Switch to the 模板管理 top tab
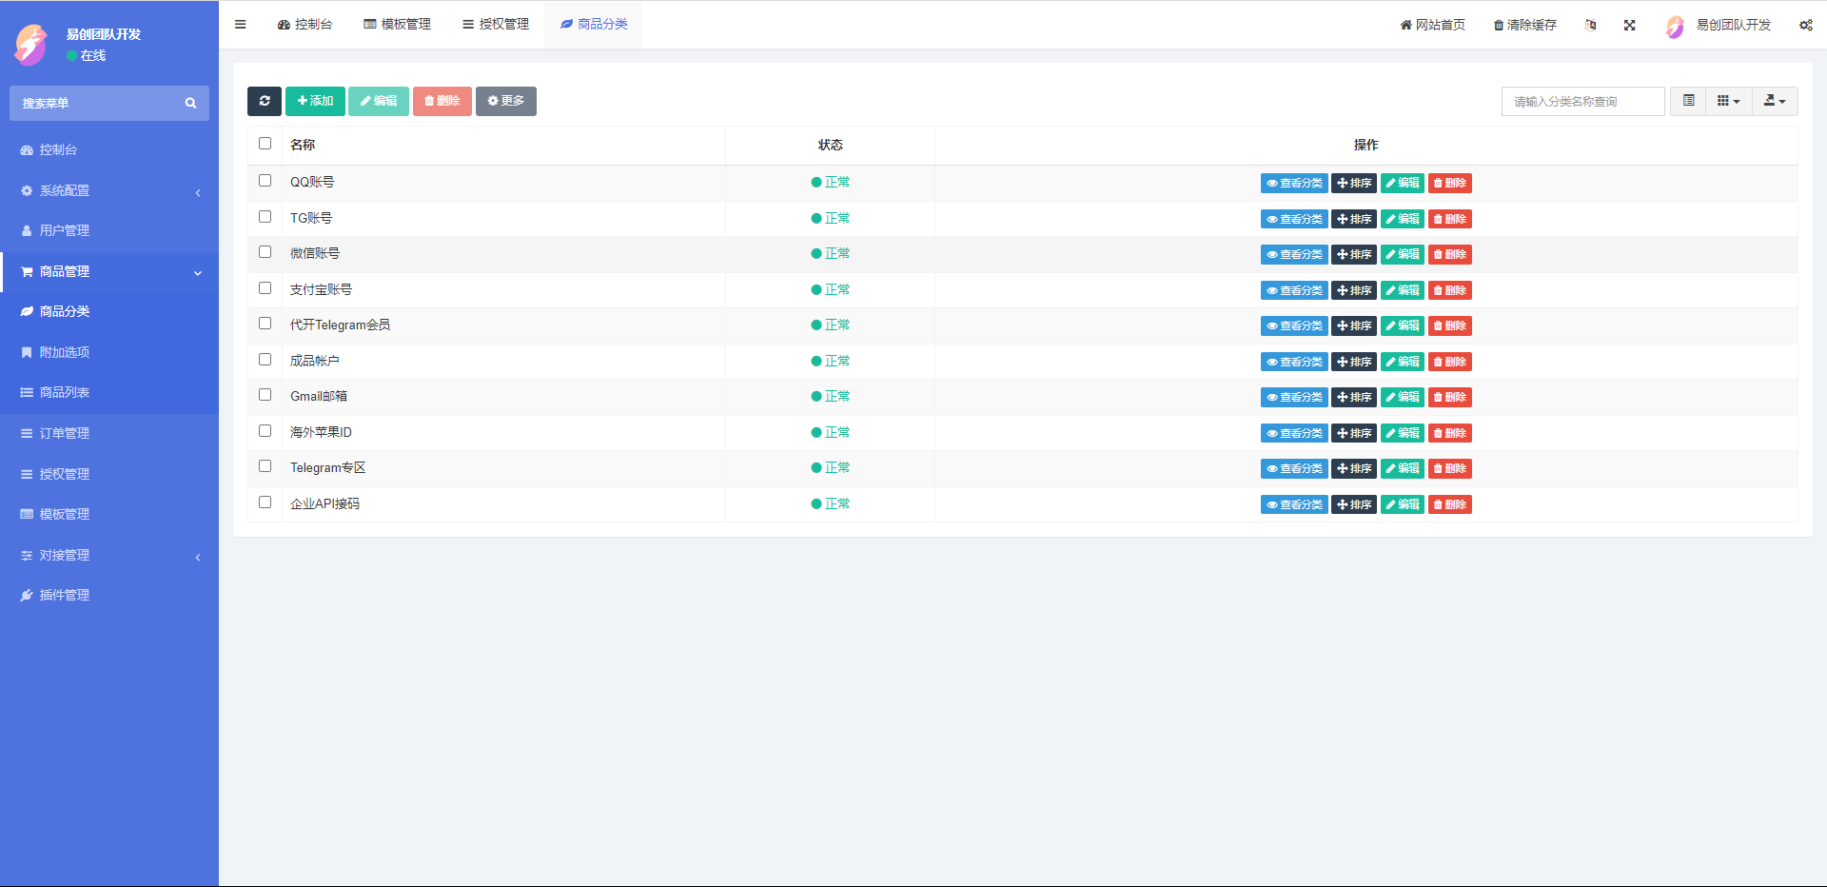 click(x=397, y=25)
